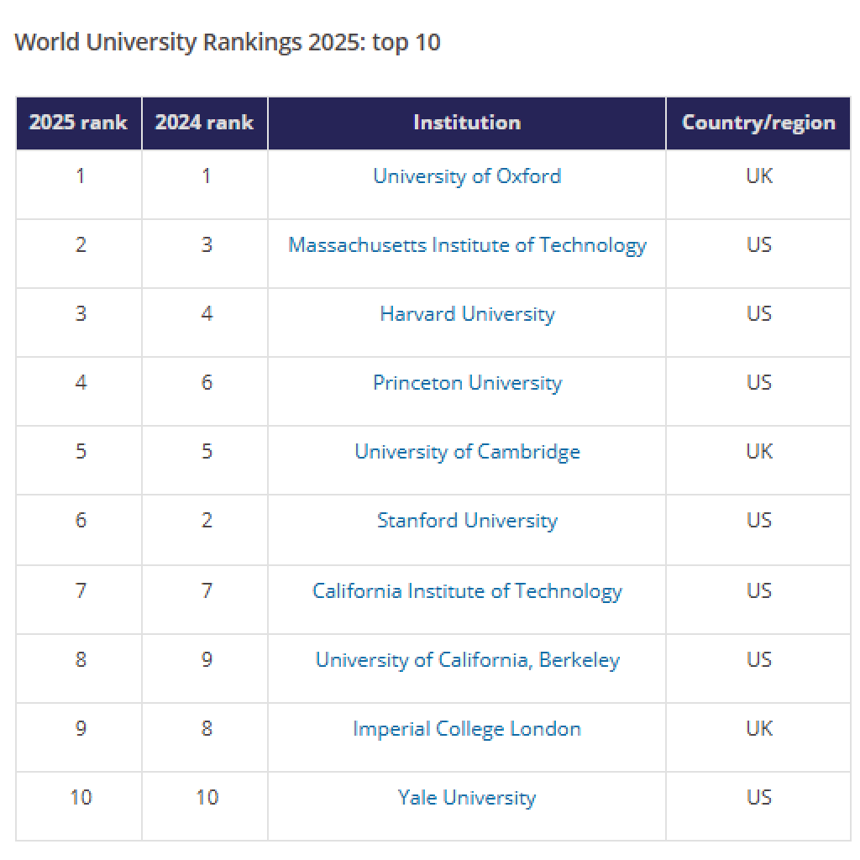Screen dimensions: 860x860
Task: Click 2024 rank '8' in Imperial College row
Action: click(207, 728)
